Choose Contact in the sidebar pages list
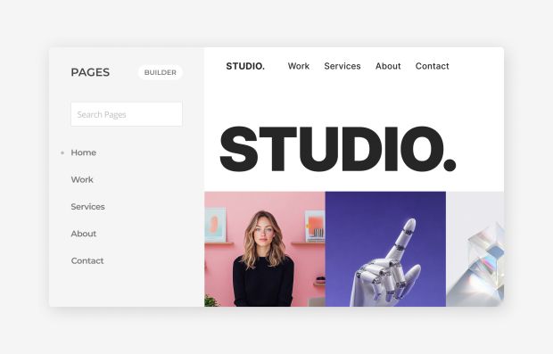Image resolution: width=553 pixels, height=354 pixels. (87, 261)
